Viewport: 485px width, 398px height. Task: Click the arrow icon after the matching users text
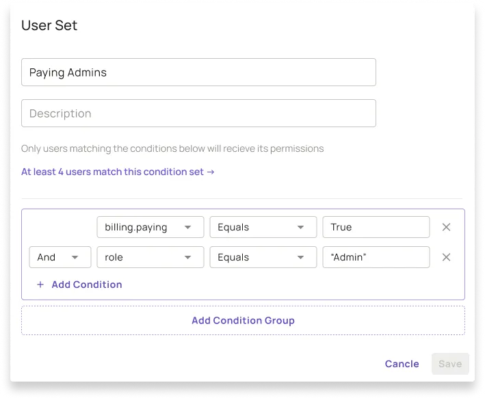coord(211,172)
